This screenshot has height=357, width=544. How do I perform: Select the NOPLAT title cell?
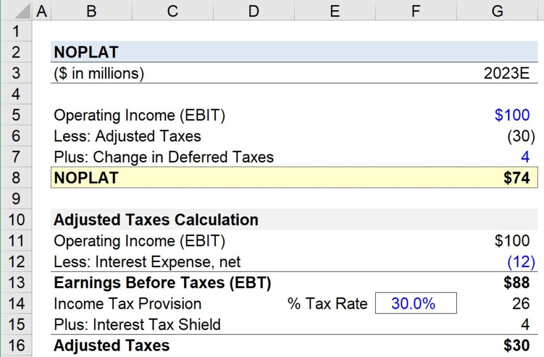91,52
